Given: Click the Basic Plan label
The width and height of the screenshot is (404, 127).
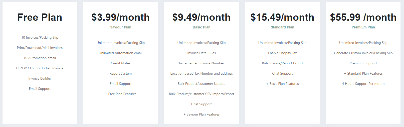Looking at the screenshot, I should 201,27.
